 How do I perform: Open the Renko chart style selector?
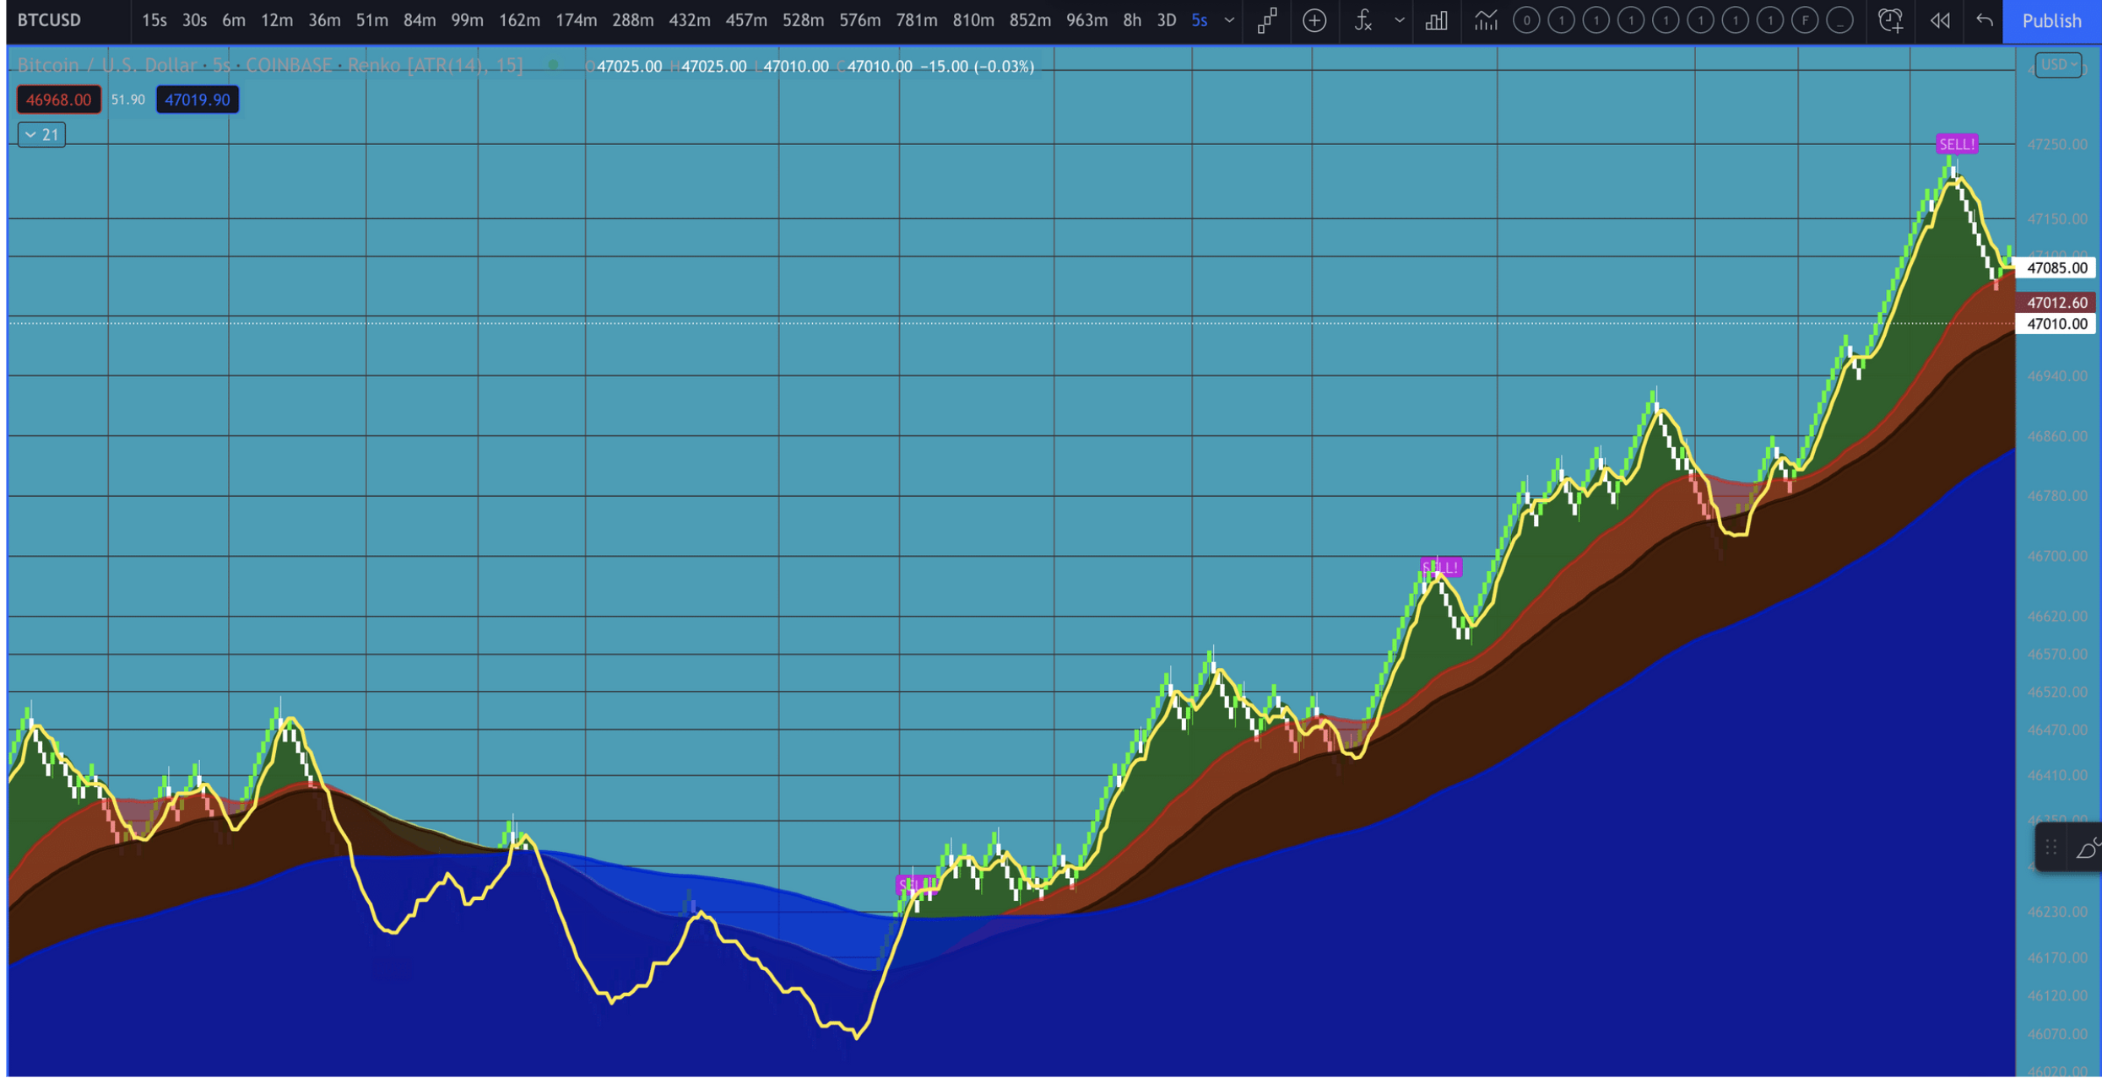1267,20
